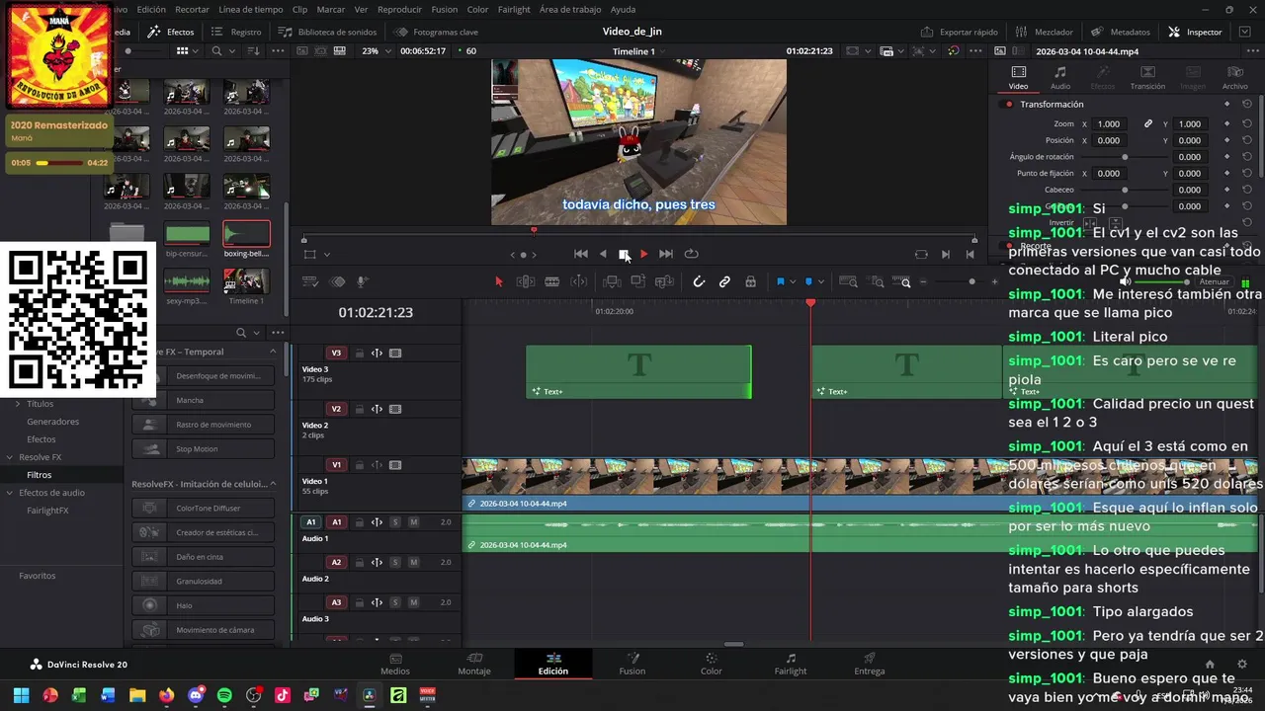Select the arrow selection mode tool

[498, 282]
